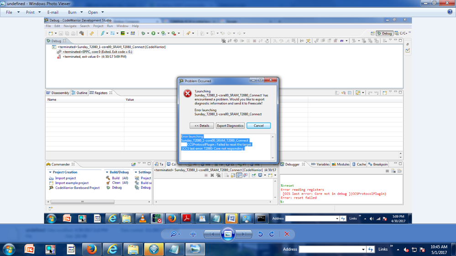
Task: Click E-mail in Photo Viewer toolbar
Action: (53, 12)
